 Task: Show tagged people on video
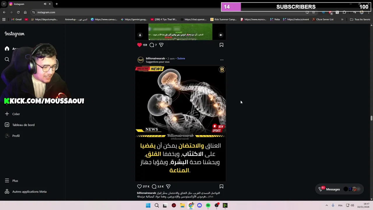click(140, 35)
